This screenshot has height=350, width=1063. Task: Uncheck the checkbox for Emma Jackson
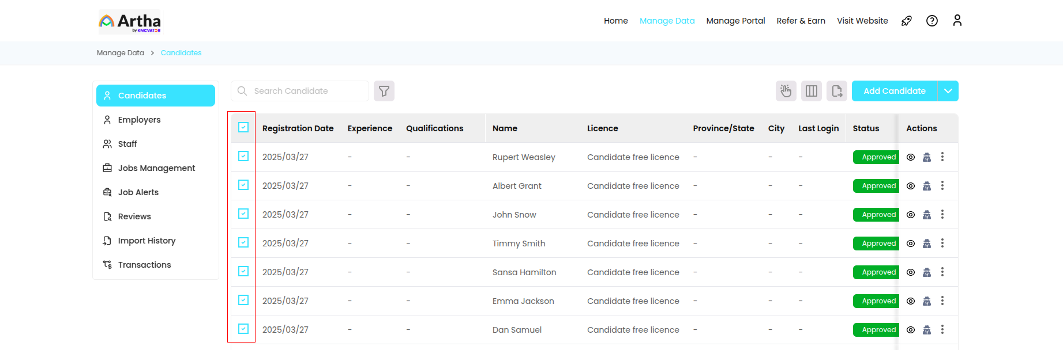pos(243,300)
